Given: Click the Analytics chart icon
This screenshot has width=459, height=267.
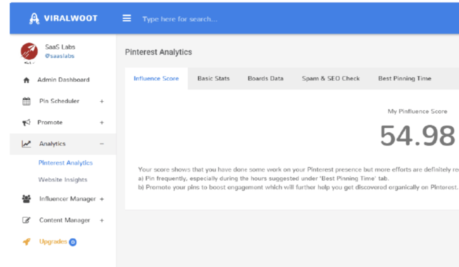Looking at the screenshot, I should (x=26, y=144).
